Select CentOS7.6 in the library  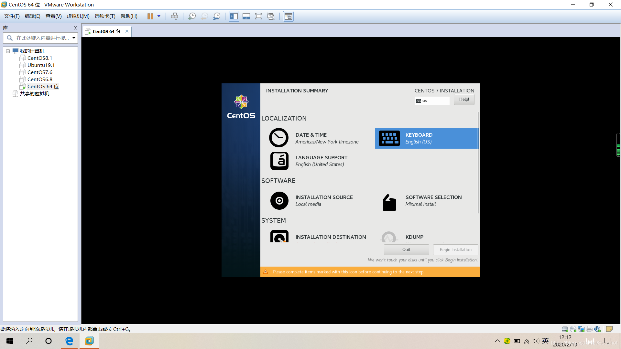tap(39, 72)
